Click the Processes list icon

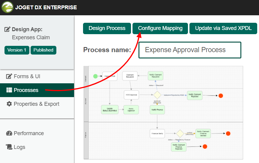pos(9,90)
